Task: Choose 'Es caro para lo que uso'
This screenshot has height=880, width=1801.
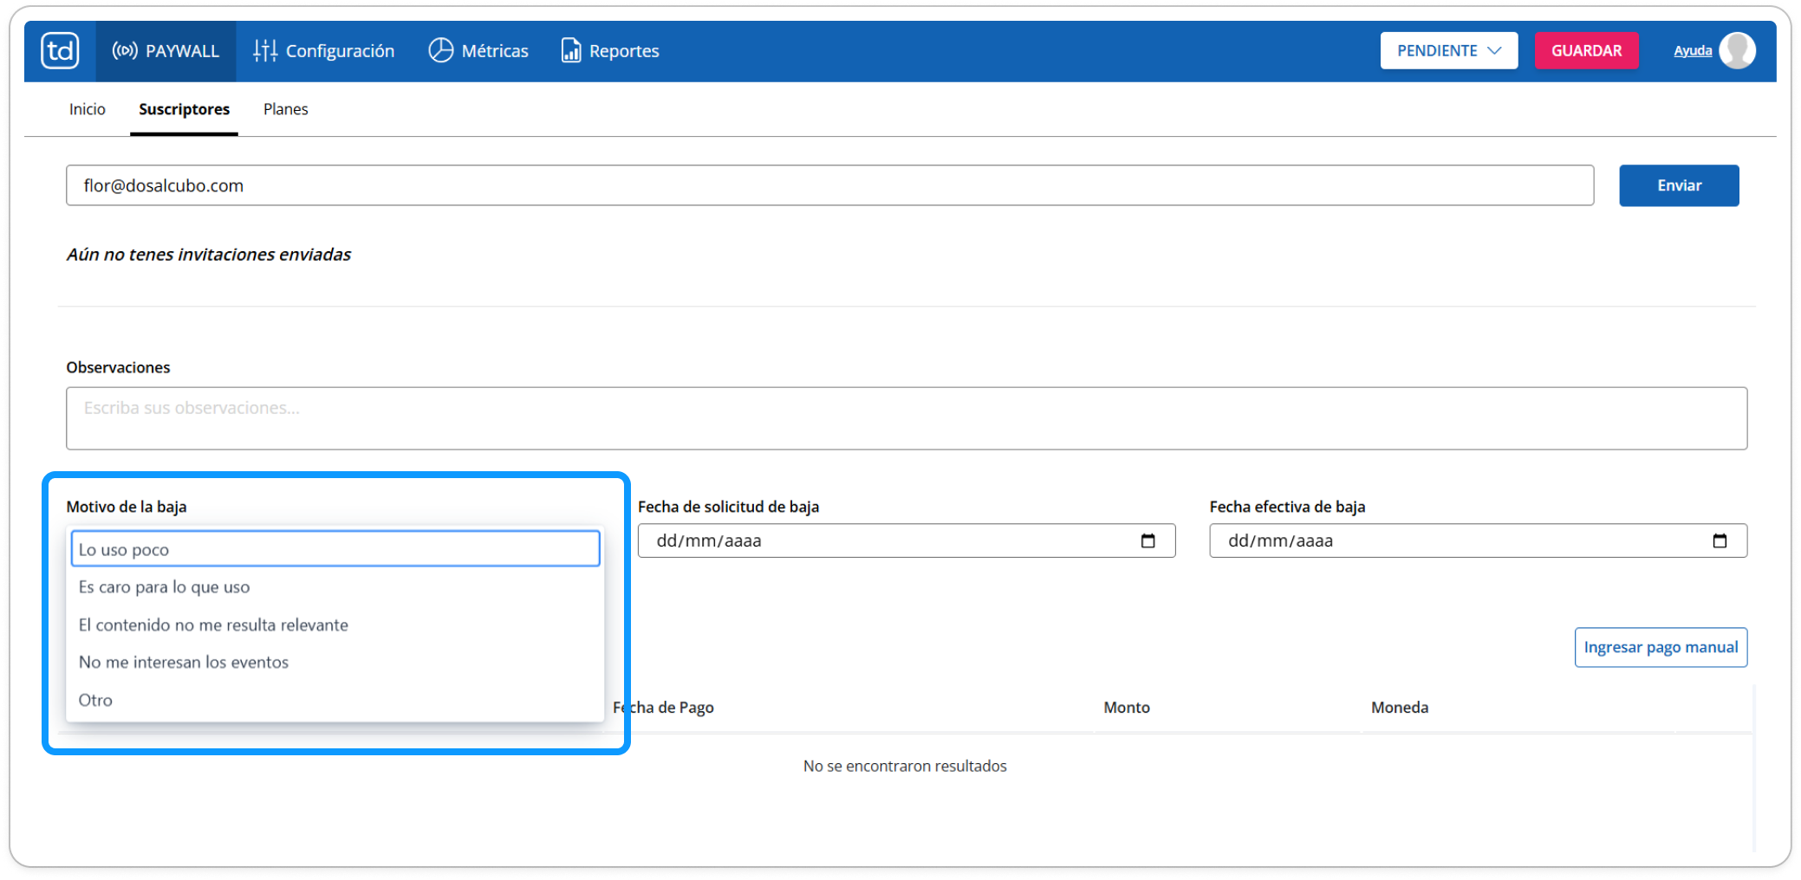Action: [335, 587]
